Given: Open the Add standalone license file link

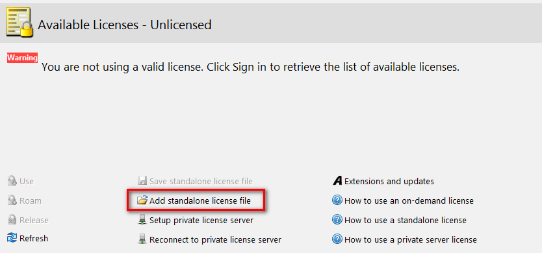Looking at the screenshot, I should [200, 200].
